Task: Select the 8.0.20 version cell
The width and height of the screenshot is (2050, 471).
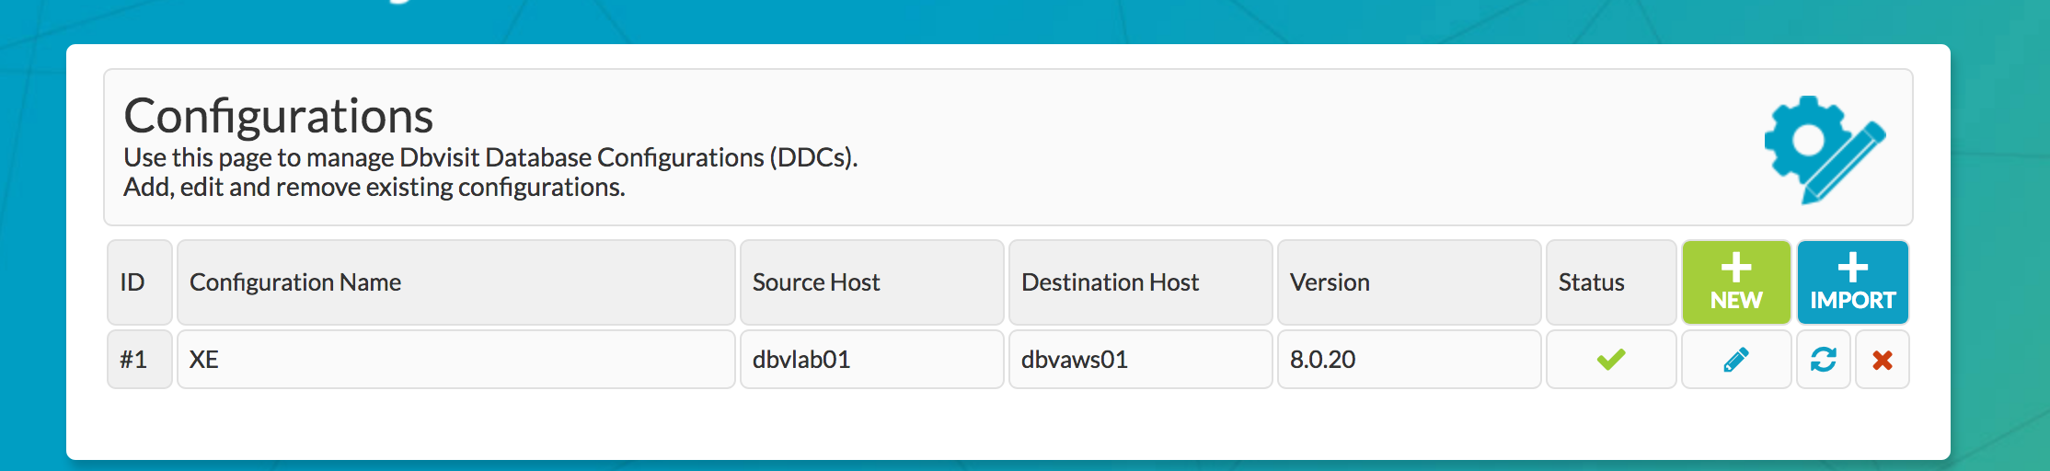Action: [1410, 360]
